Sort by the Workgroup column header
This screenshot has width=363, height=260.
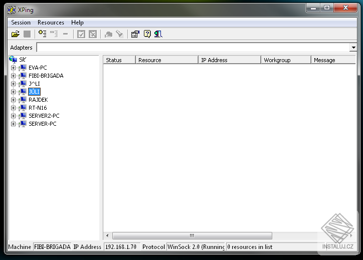coord(286,60)
